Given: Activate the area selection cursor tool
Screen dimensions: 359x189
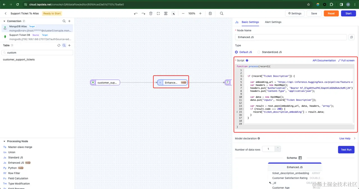Looking at the screenshot, I should click(173, 13).
